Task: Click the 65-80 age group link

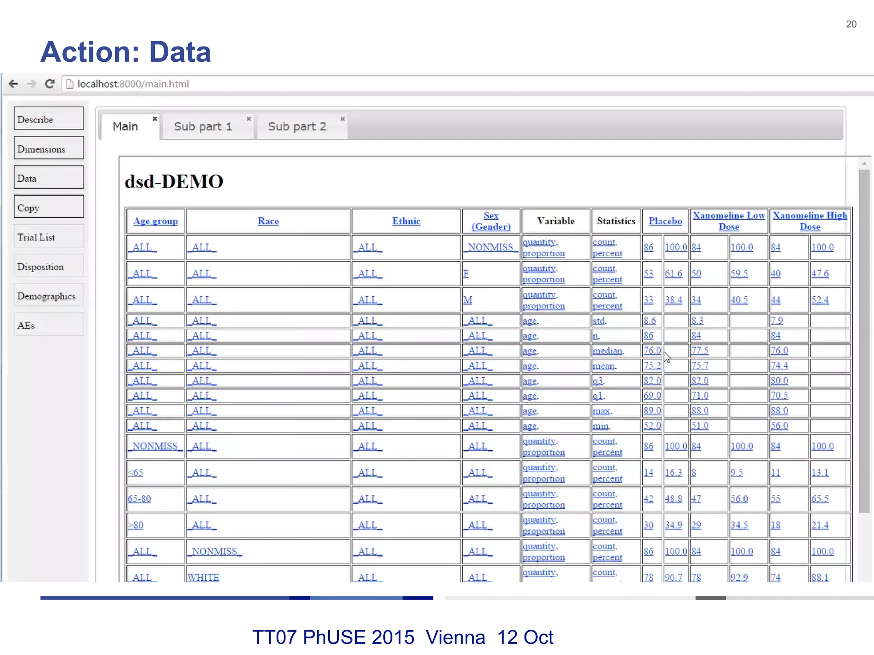Action: (x=140, y=499)
